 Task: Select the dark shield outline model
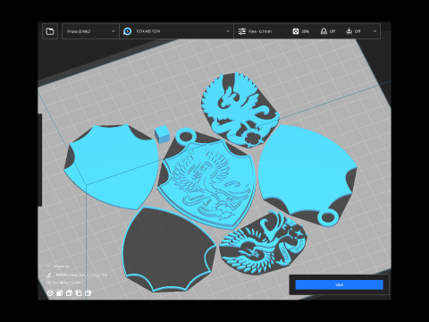pos(169,250)
